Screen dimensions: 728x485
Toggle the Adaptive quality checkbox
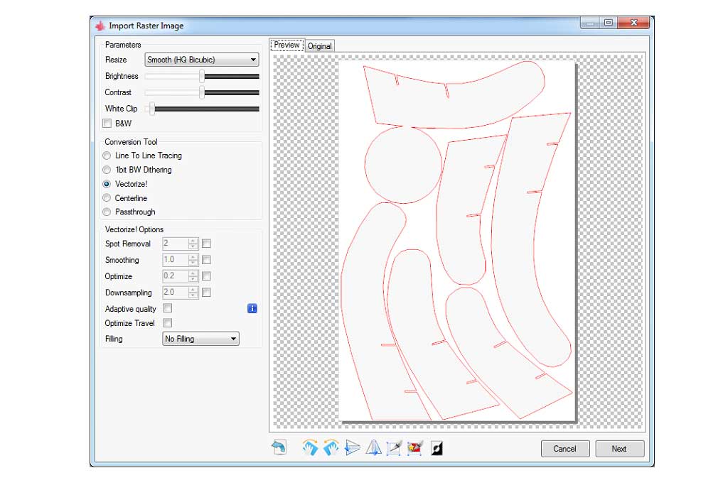pyautogui.click(x=168, y=308)
